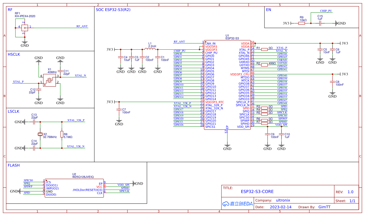Select the X2 32.768kHz crystal symbol
The image size is (365, 216).
pos(40,134)
